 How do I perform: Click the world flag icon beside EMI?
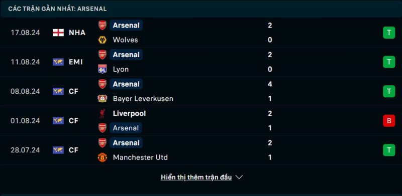(x=58, y=62)
